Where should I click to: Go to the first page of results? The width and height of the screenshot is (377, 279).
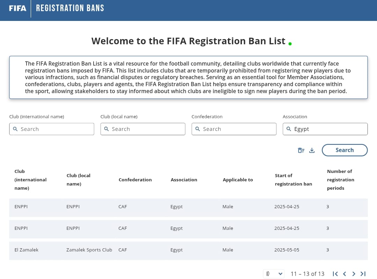pos(335,274)
